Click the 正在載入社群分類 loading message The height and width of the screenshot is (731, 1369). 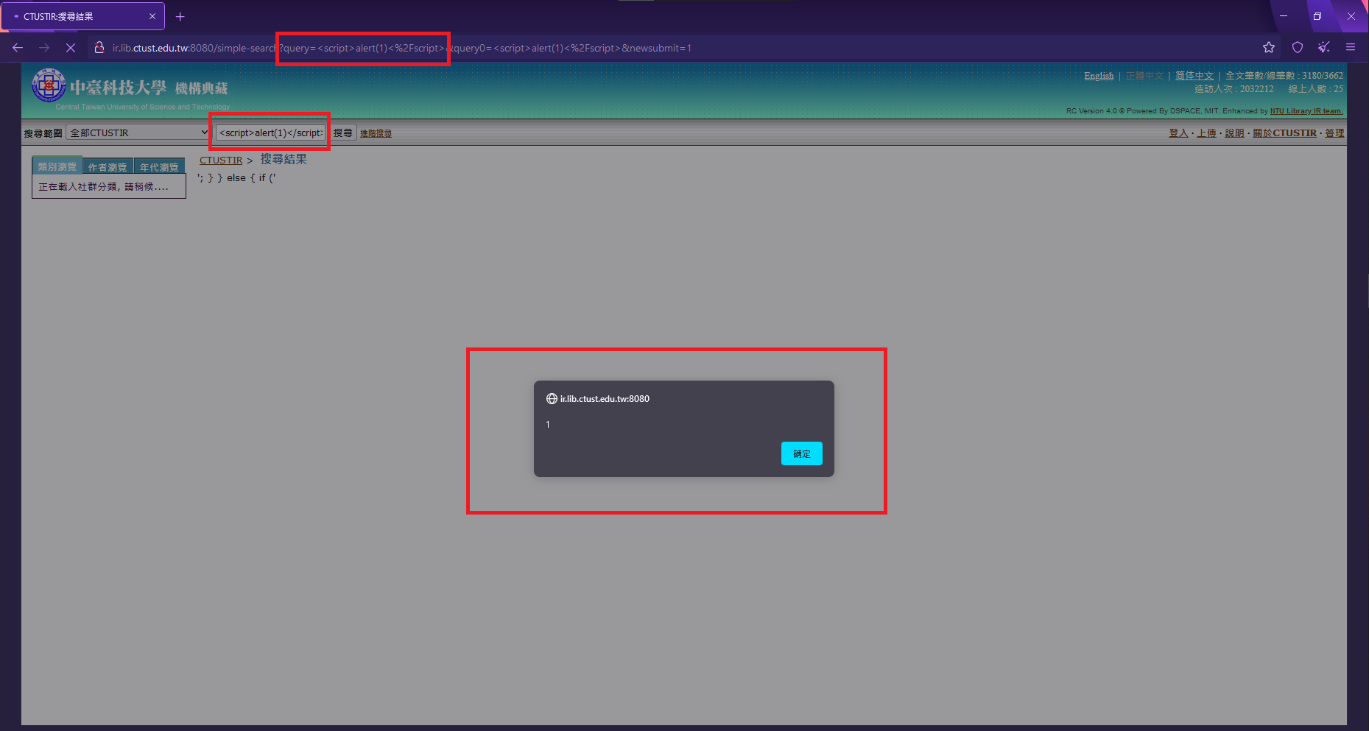103,187
